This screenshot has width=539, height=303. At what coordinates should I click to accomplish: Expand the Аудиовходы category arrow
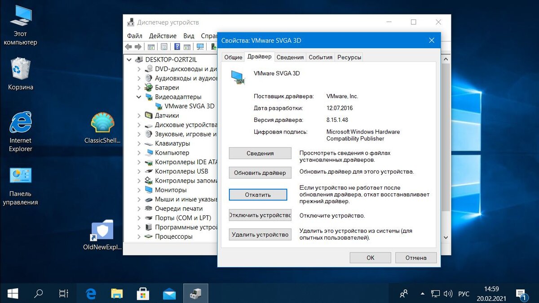point(139,78)
